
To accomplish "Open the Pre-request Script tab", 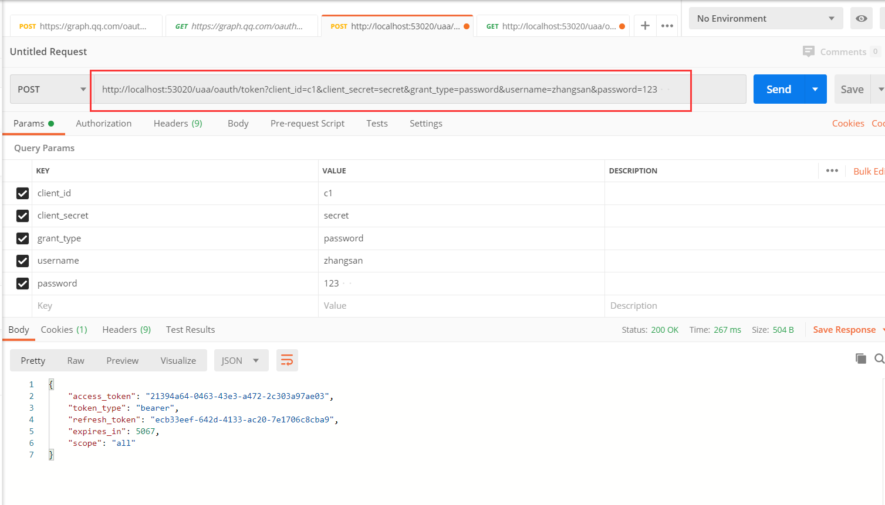I will point(307,124).
